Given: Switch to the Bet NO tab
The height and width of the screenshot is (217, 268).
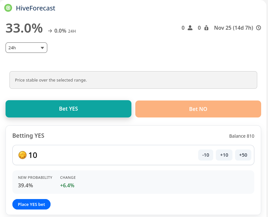Looking at the screenshot, I should coord(198,109).
